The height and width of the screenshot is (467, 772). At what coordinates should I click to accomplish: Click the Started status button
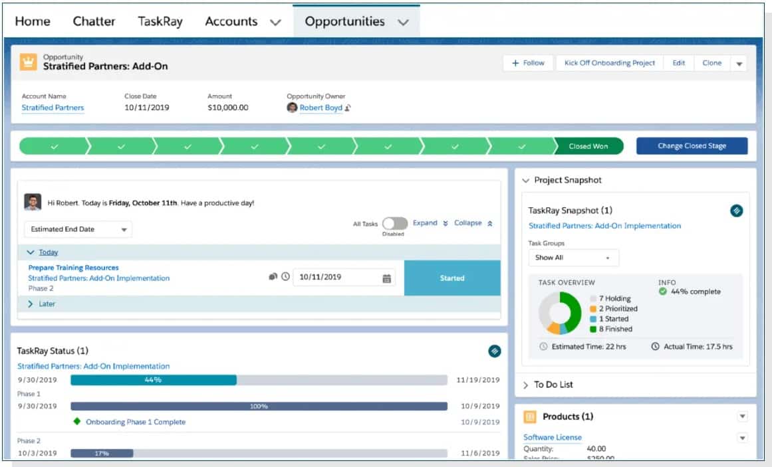[452, 278]
